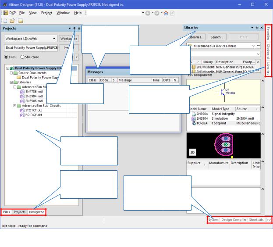Open the Miscellaneous Devices.IntLib library dropdown
The height and width of the screenshot is (247, 273).
[253, 46]
